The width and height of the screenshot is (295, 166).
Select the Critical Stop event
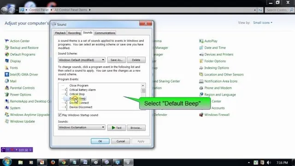coord(77,94)
